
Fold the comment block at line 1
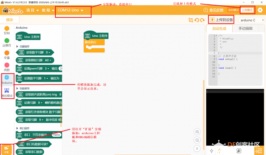click(x=216, y=36)
